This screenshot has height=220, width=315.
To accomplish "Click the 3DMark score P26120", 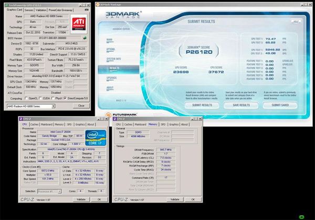I will [199, 52].
